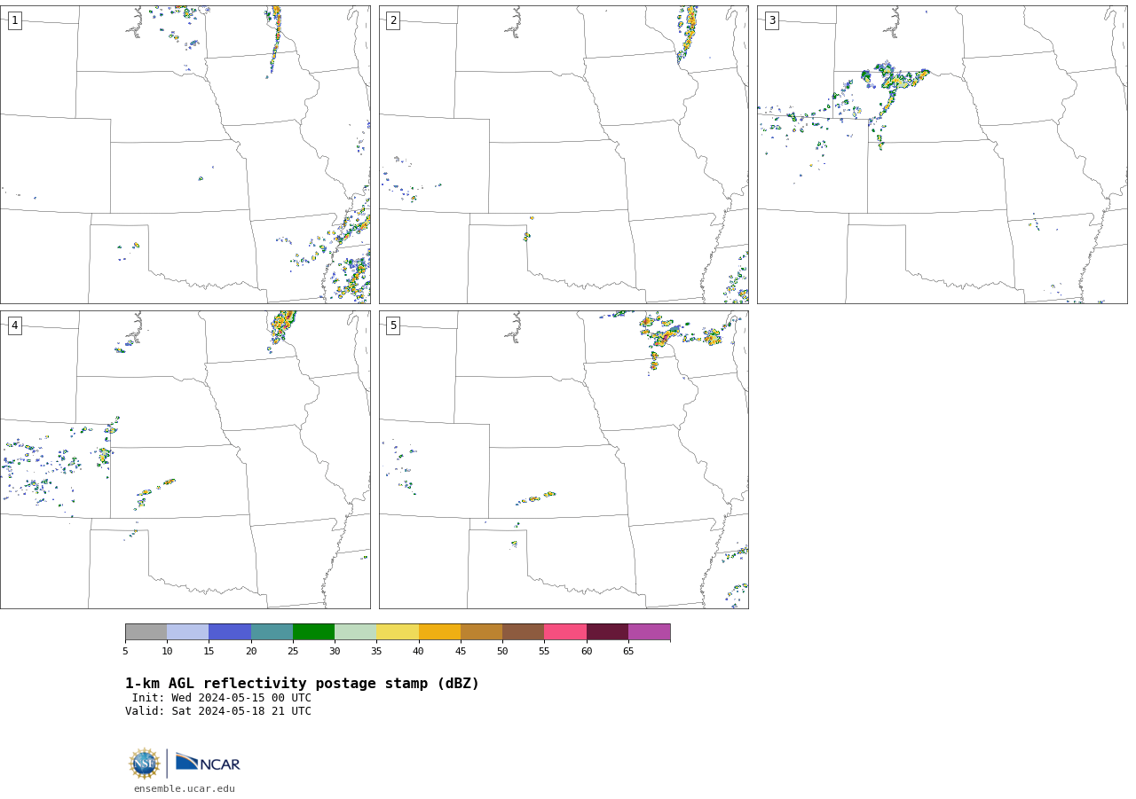The height and width of the screenshot is (799, 1136).
Task: Click the teal 20-25 dBZ swatch
Action: (x=272, y=631)
